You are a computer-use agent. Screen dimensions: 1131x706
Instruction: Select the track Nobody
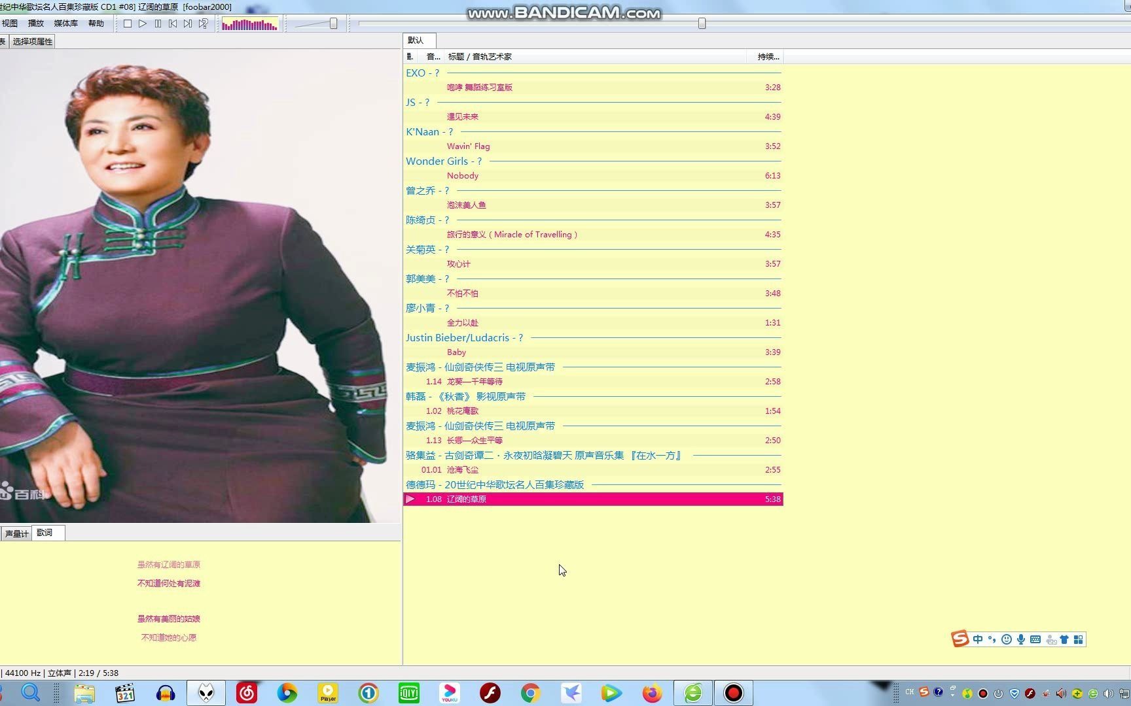(x=593, y=176)
